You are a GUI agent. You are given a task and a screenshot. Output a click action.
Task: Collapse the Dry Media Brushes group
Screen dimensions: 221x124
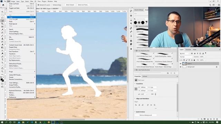(135, 51)
